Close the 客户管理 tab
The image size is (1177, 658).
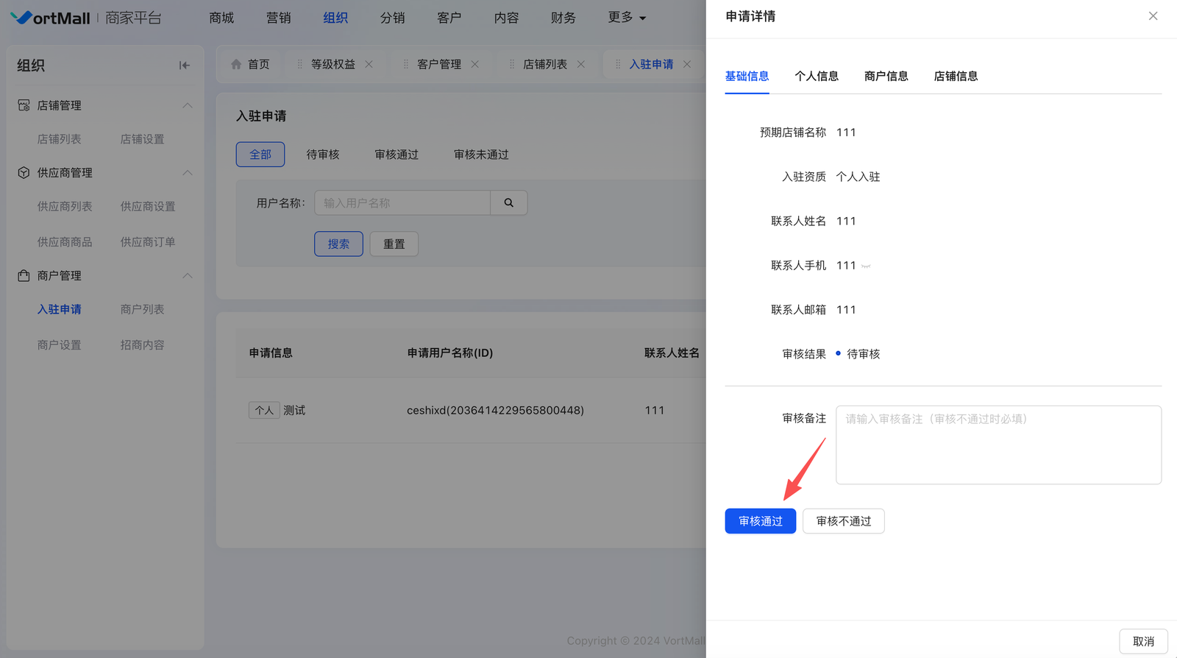tap(475, 65)
